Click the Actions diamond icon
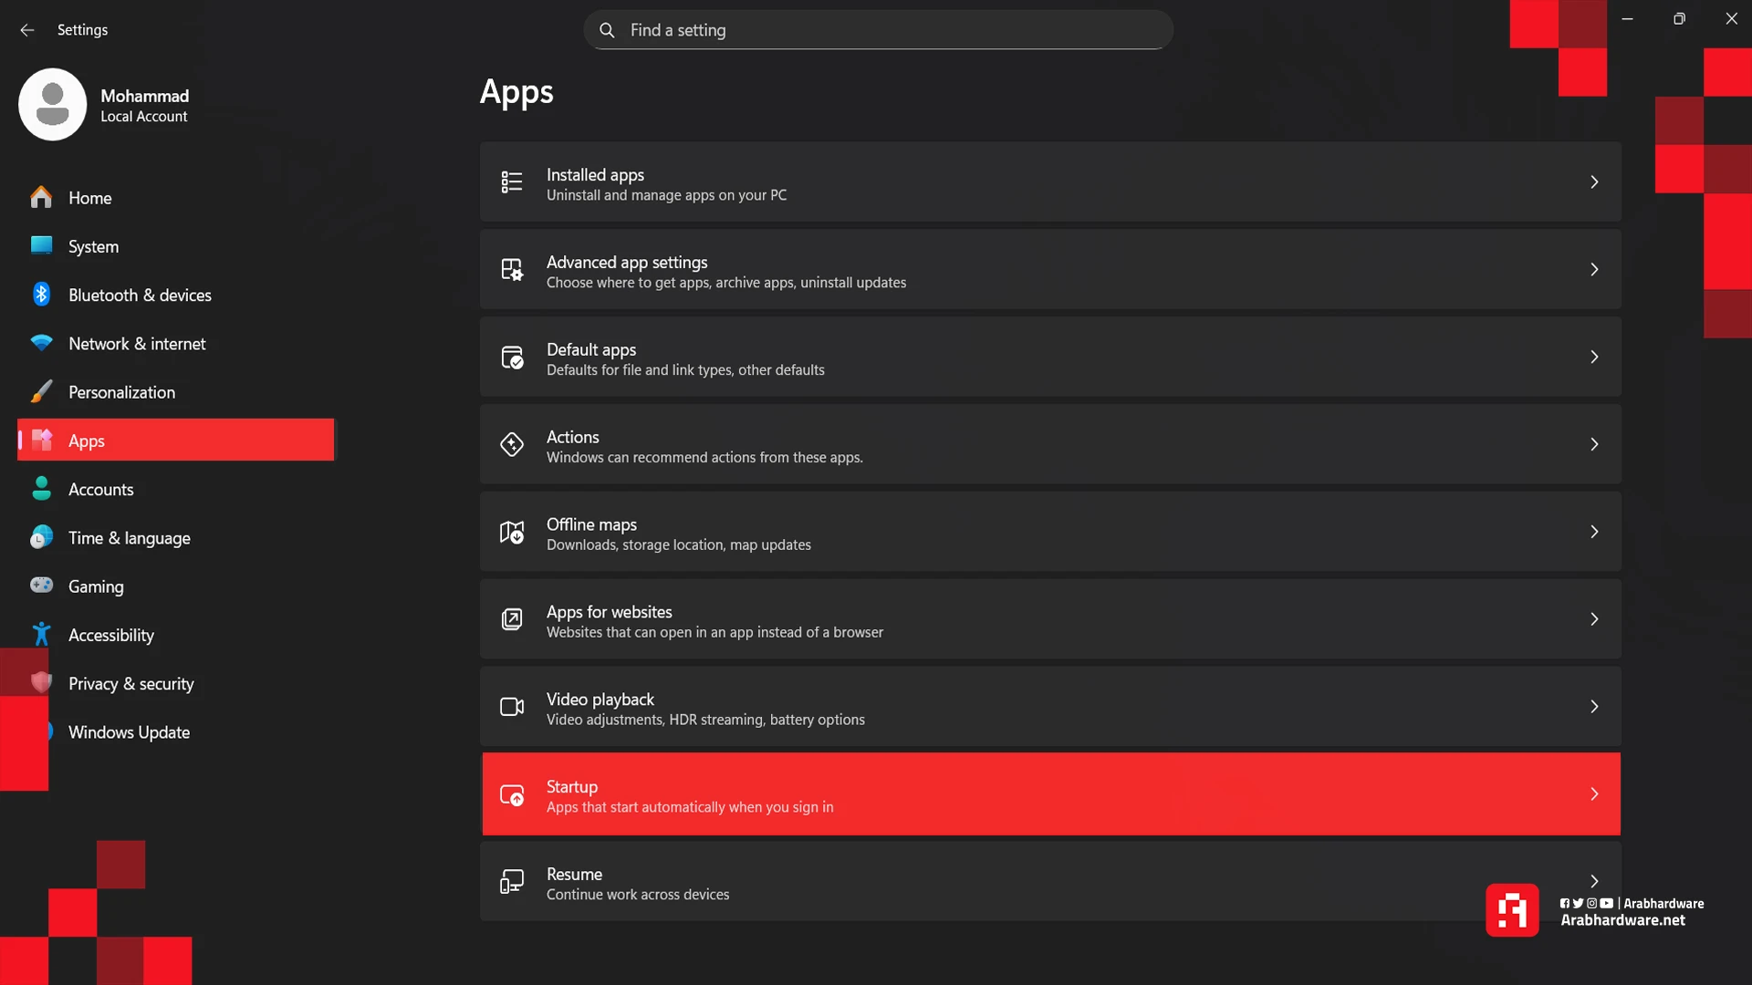The width and height of the screenshot is (1752, 985). [512, 444]
